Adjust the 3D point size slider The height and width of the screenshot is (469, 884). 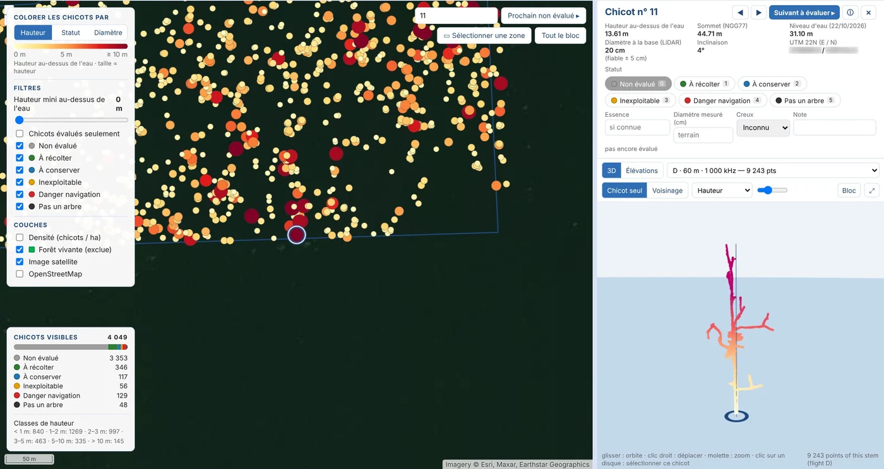(x=772, y=190)
